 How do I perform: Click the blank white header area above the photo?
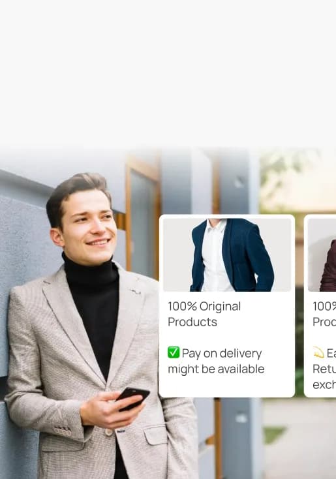pos(168,70)
